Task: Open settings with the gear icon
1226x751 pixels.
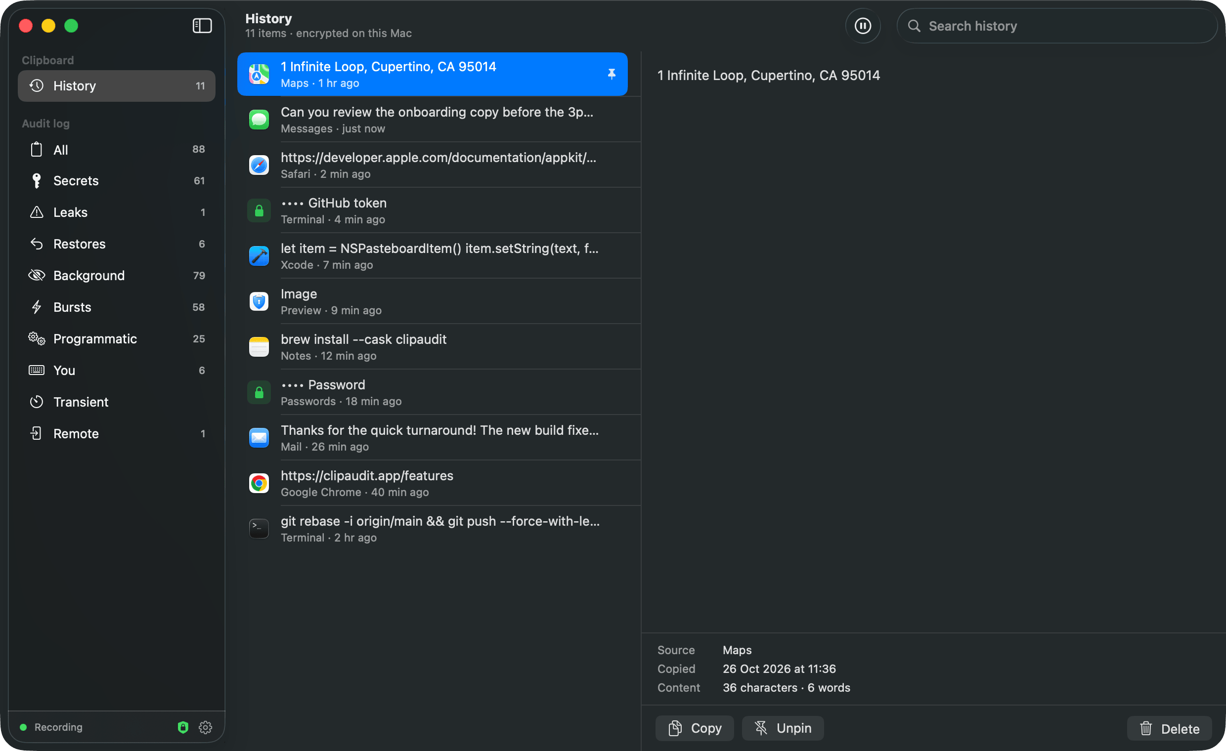Action: click(x=206, y=727)
